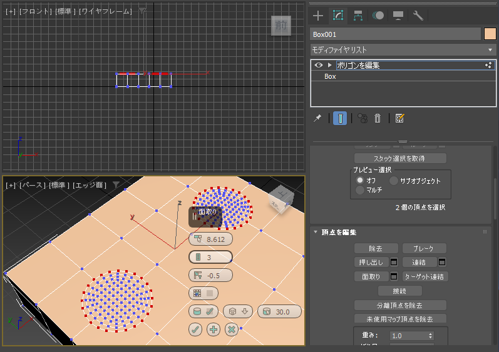Open the [フロント] viewport view menu
Image resolution: width=499 pixels, height=352 pixels.
tap(35, 11)
